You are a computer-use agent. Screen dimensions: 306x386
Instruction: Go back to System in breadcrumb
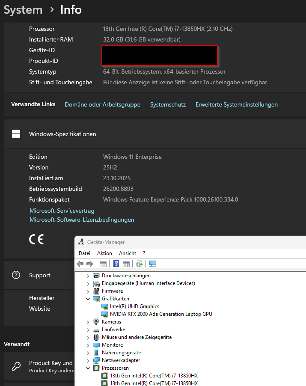tap(23, 10)
